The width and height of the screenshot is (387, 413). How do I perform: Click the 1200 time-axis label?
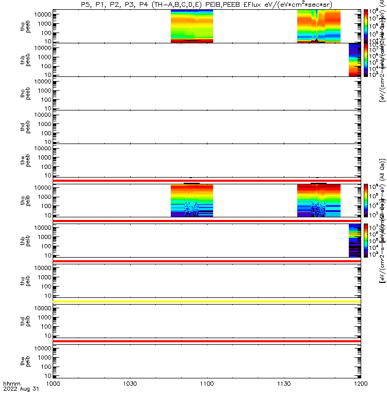361,384
